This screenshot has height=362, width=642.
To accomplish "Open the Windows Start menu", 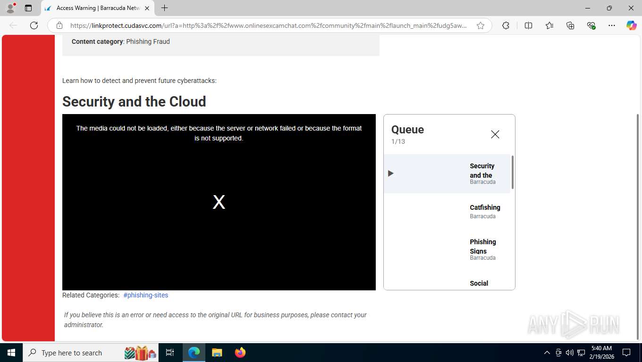I will [x=11, y=353].
